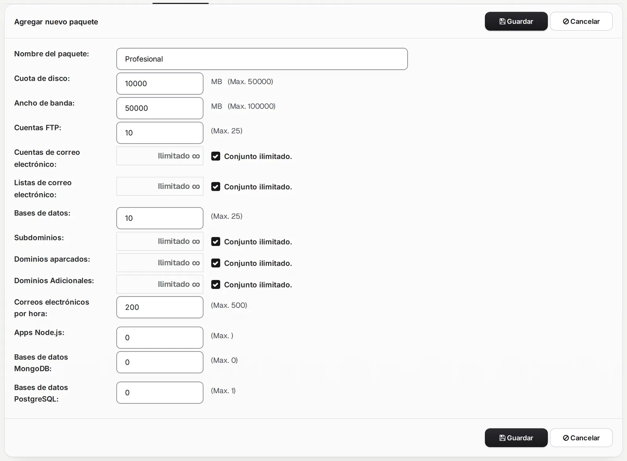Screen dimensions: 627x461
Task: Click disabled Ilimitado field for Listas de correo
Action: pyautogui.click(x=159, y=186)
